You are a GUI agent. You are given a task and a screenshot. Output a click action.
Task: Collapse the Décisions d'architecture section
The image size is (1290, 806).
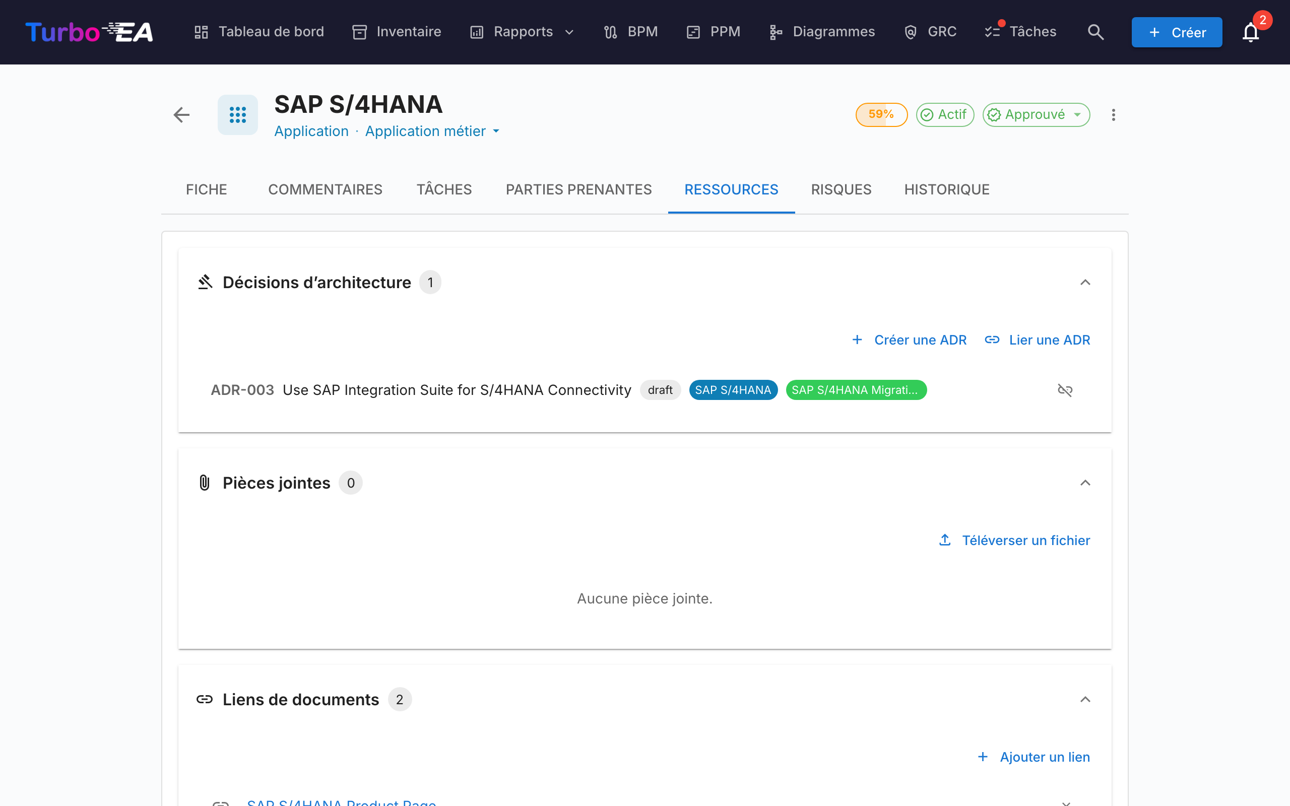1085,282
